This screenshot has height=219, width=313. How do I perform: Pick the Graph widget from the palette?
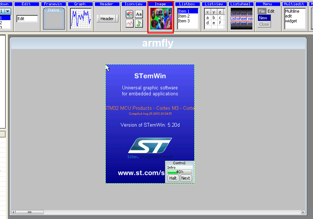pyautogui.click(x=81, y=17)
